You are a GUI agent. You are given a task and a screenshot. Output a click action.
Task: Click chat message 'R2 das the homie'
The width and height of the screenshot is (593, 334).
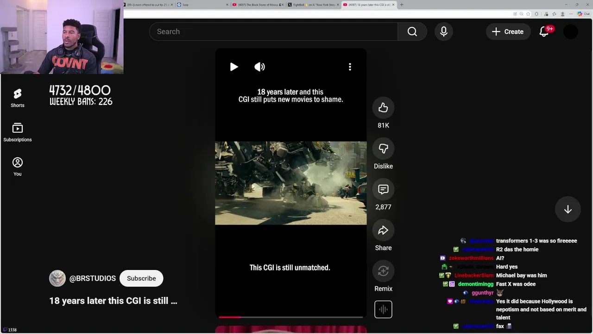tap(517, 250)
